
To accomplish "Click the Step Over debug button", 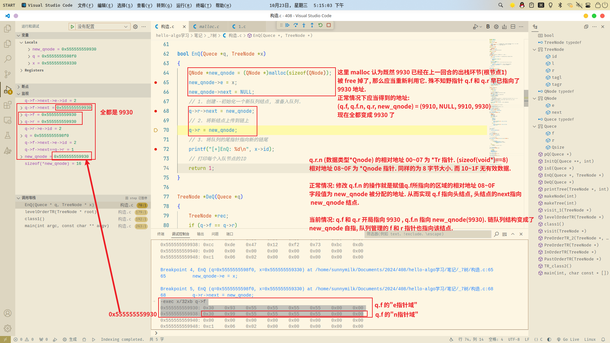I will pyautogui.click(x=296, y=25).
